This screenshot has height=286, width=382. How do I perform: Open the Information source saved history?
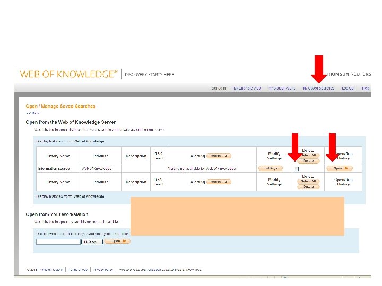[340, 168]
